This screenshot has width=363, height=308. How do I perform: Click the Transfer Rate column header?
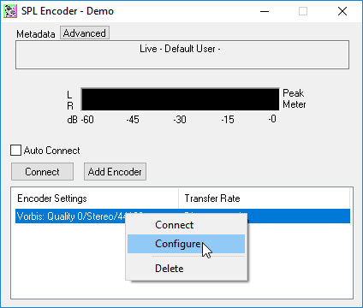(265, 198)
